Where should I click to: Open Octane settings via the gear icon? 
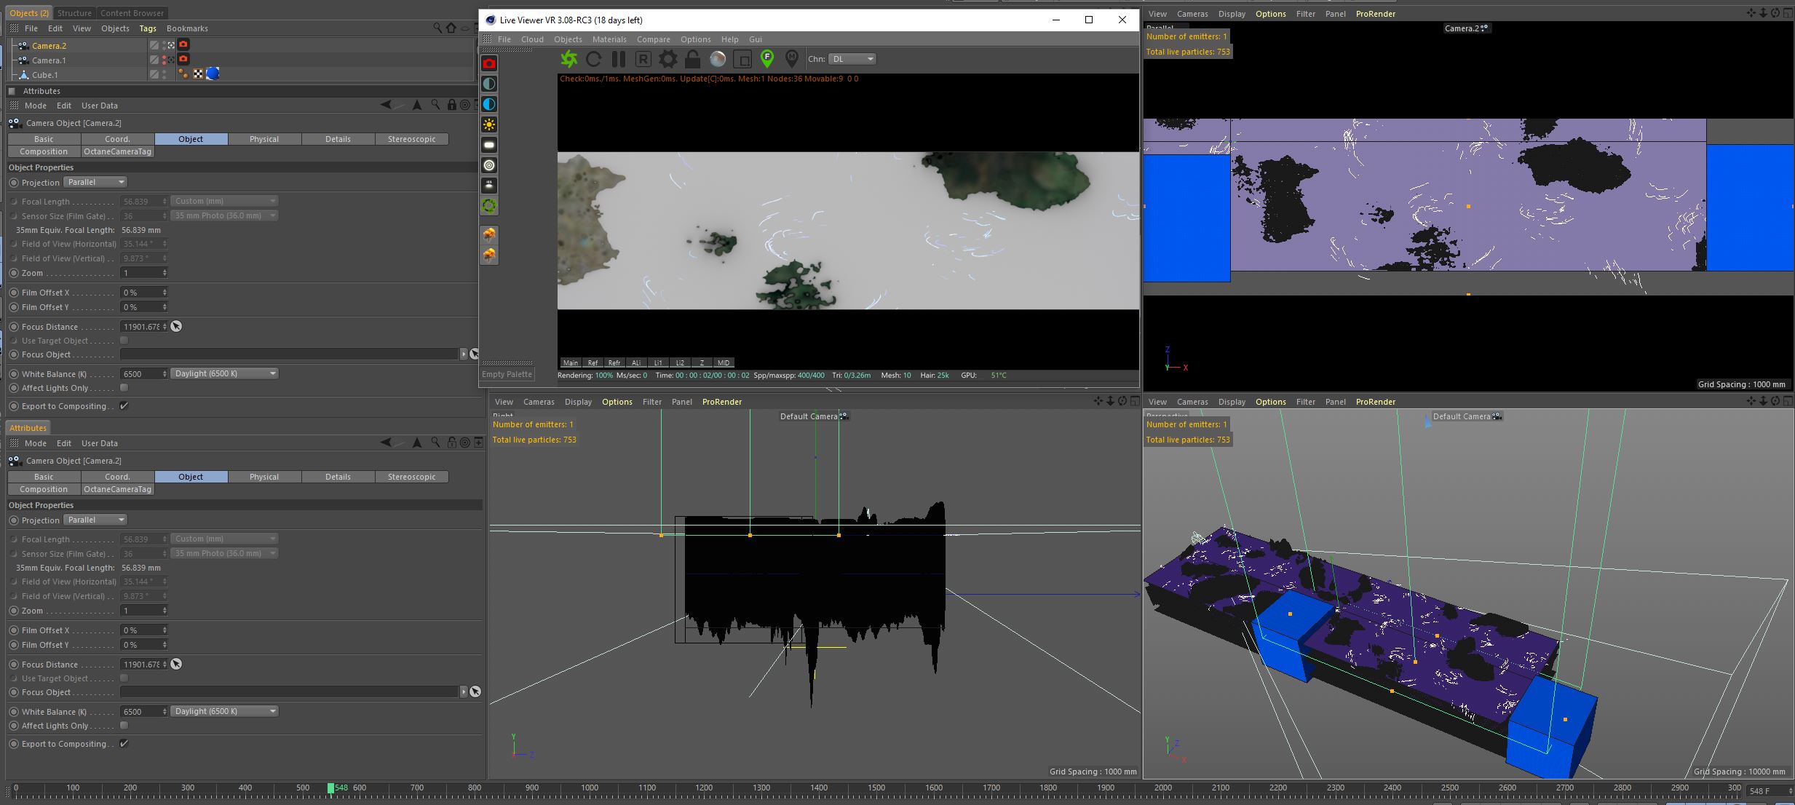point(667,59)
